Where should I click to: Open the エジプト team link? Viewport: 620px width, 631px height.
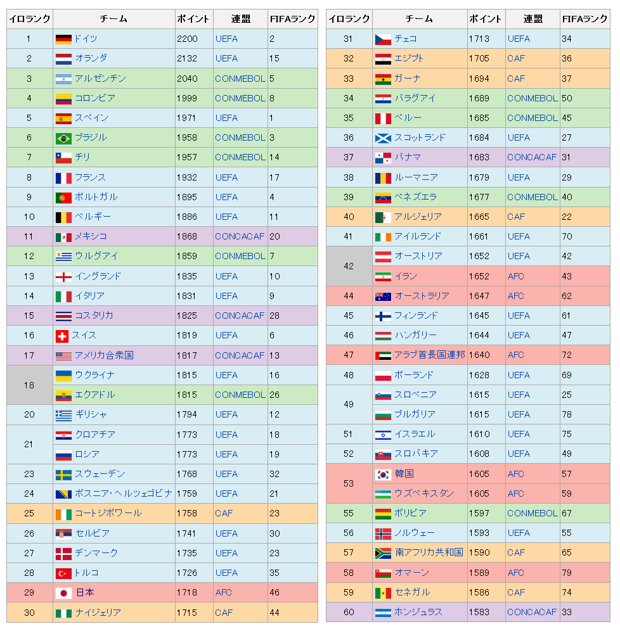pyautogui.click(x=409, y=58)
